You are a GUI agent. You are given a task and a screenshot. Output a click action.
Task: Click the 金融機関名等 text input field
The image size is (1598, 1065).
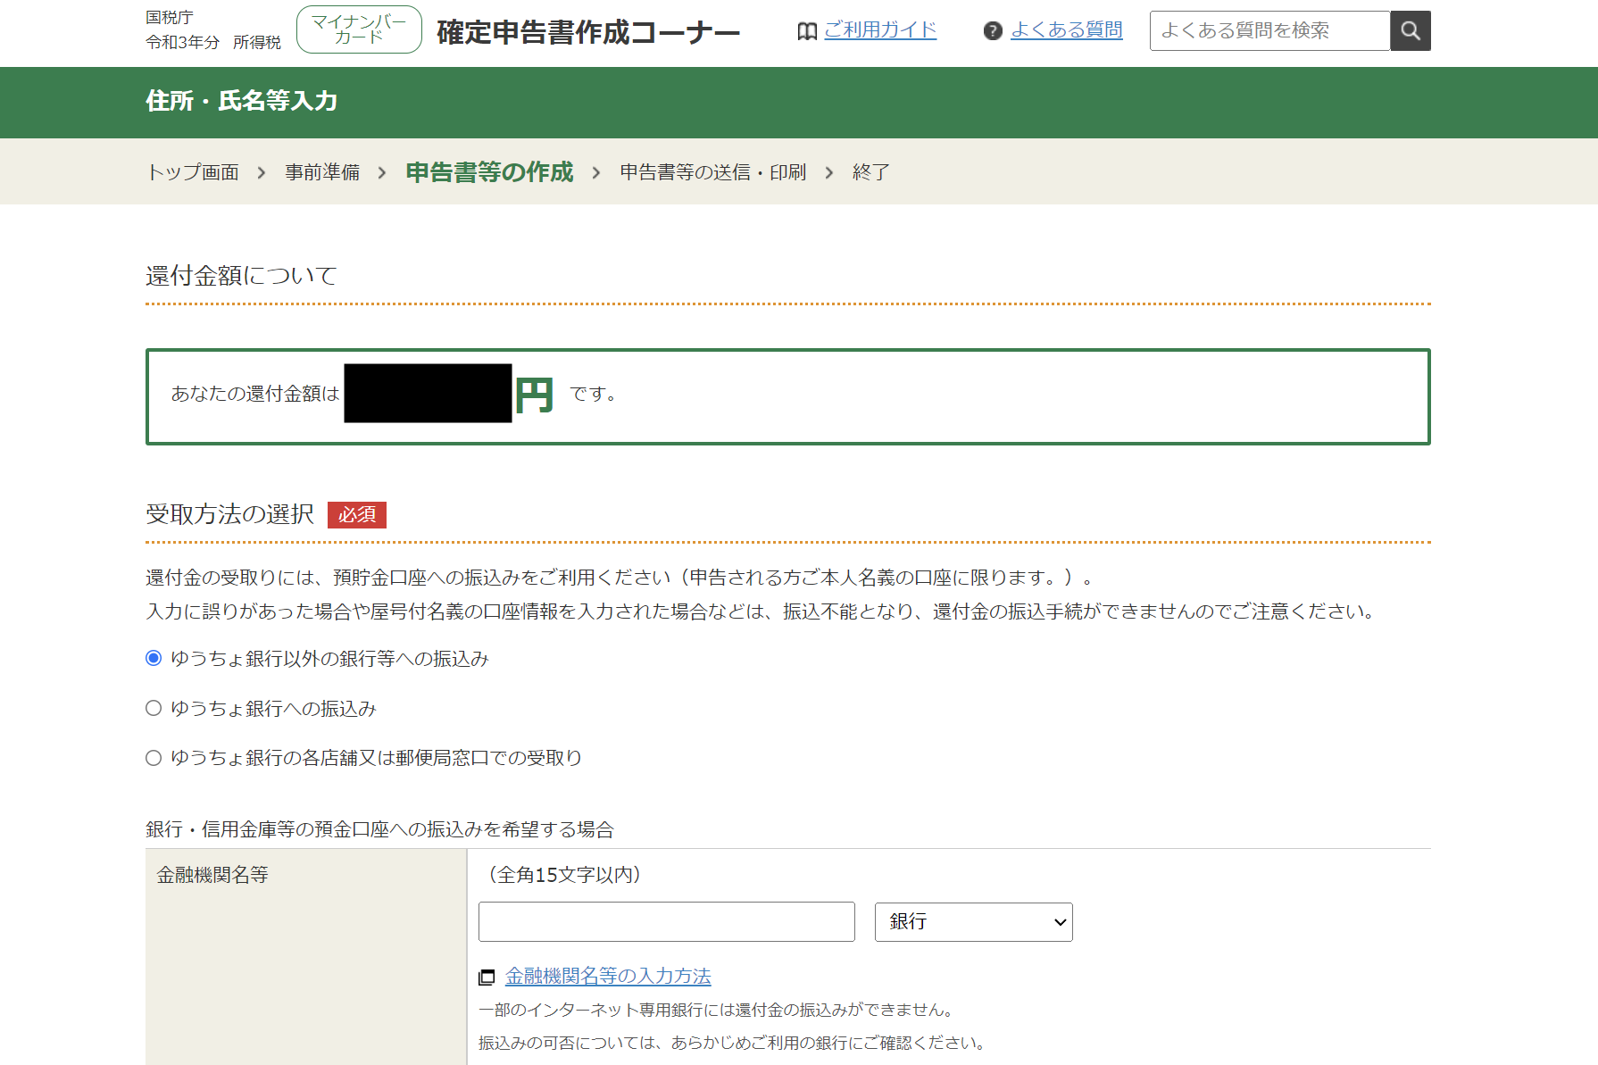click(667, 921)
